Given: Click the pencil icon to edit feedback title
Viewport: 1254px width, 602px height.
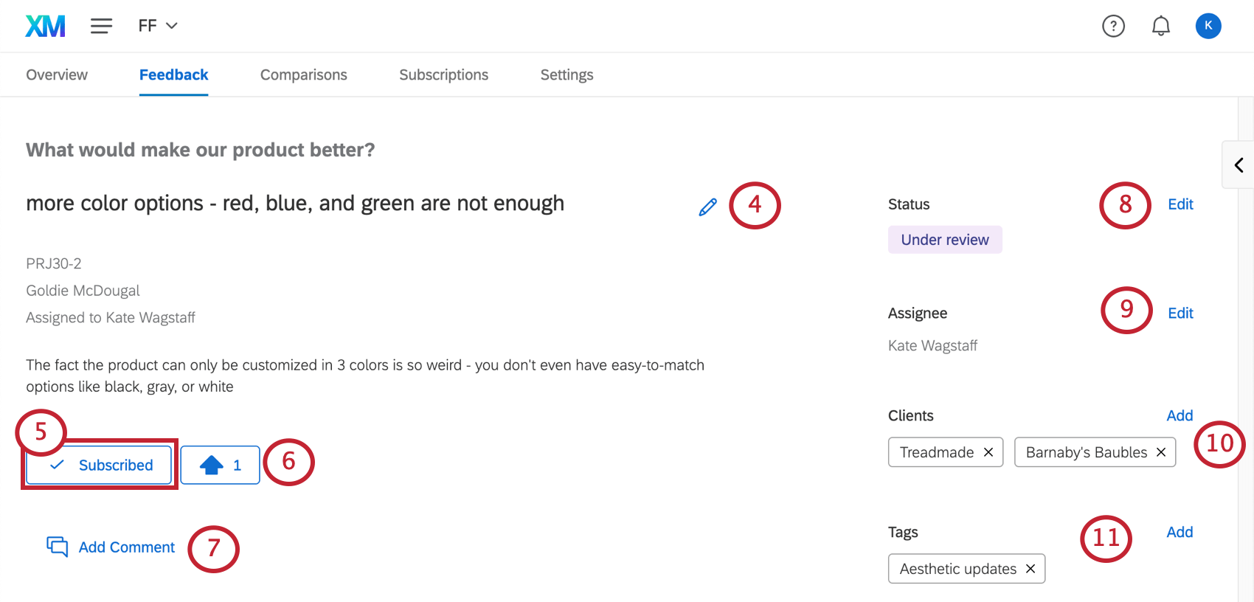Looking at the screenshot, I should coord(707,207).
